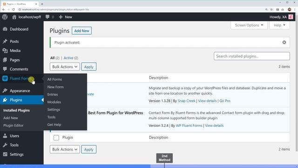Viewport: 298px width, 168px height.
Task: Select Get Help in flyout menu
Action: click(x=54, y=125)
